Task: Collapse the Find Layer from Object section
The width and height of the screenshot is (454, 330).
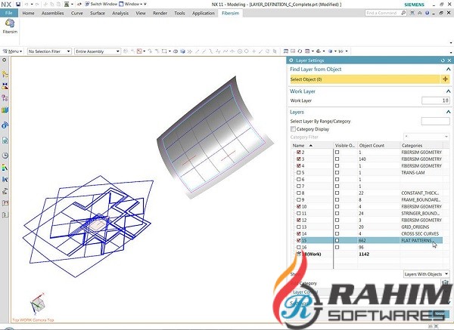Action: tap(448, 69)
